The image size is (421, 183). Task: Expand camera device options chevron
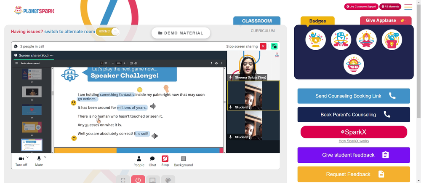pos(28,157)
